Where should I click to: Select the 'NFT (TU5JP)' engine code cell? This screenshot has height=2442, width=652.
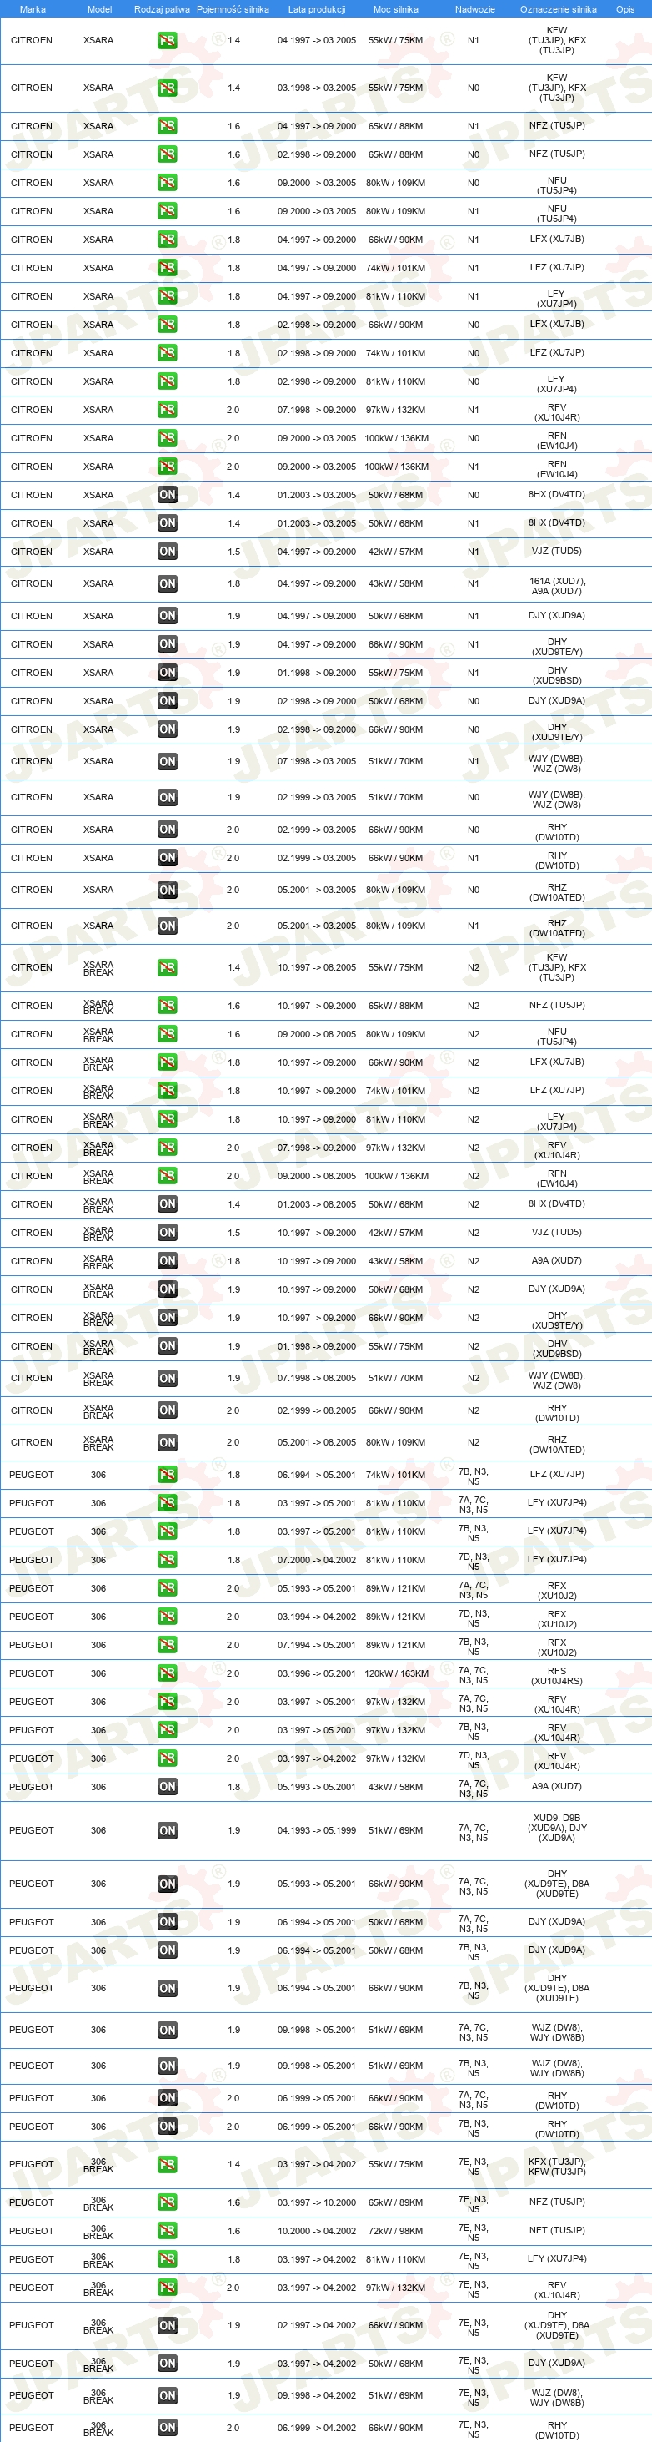click(x=557, y=2231)
